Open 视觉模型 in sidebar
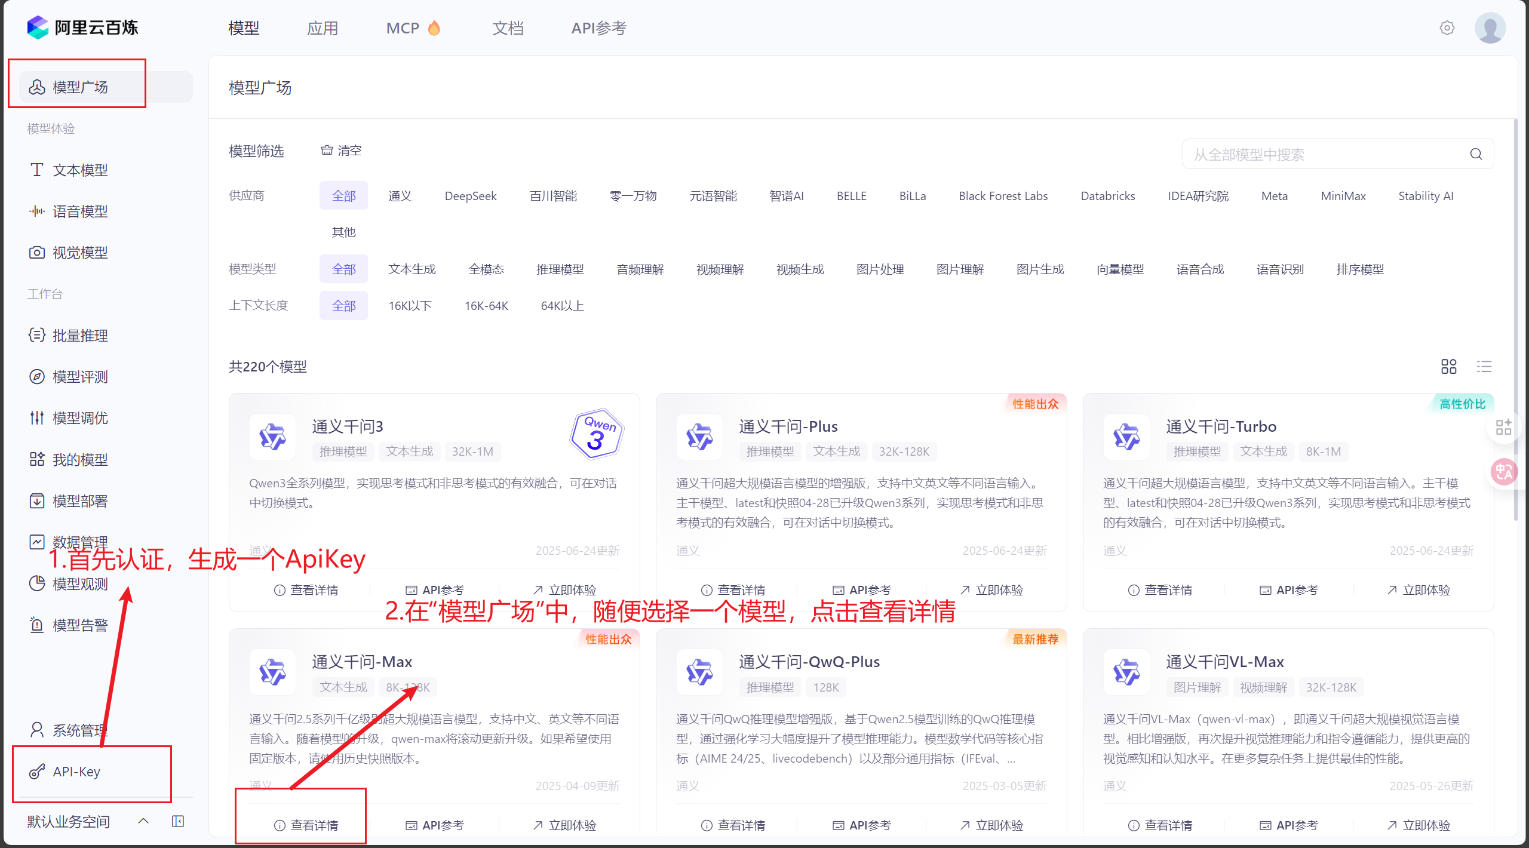The image size is (1529, 848). [80, 253]
